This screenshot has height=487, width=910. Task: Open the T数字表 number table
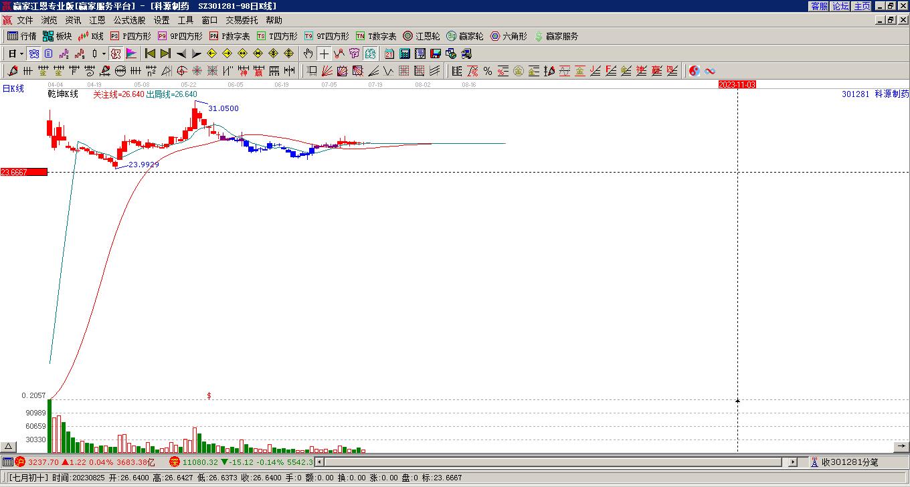[x=376, y=36]
